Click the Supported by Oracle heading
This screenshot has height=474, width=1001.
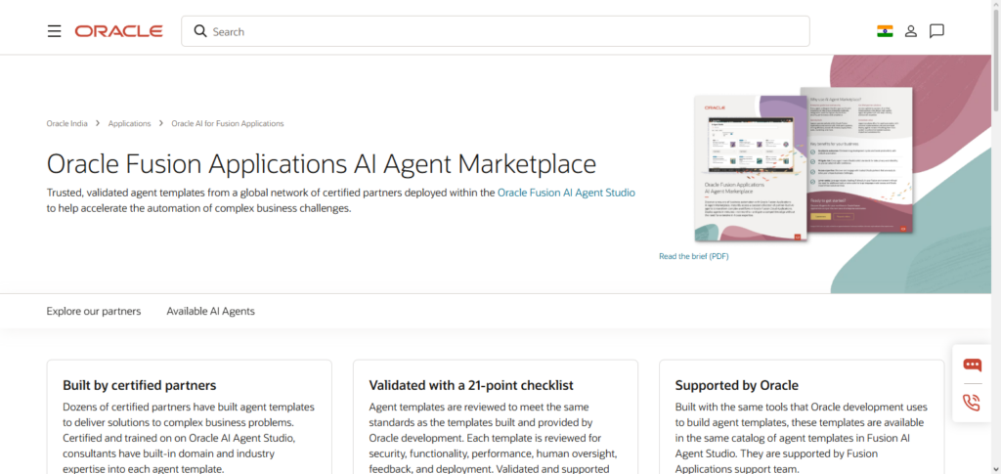(x=737, y=385)
